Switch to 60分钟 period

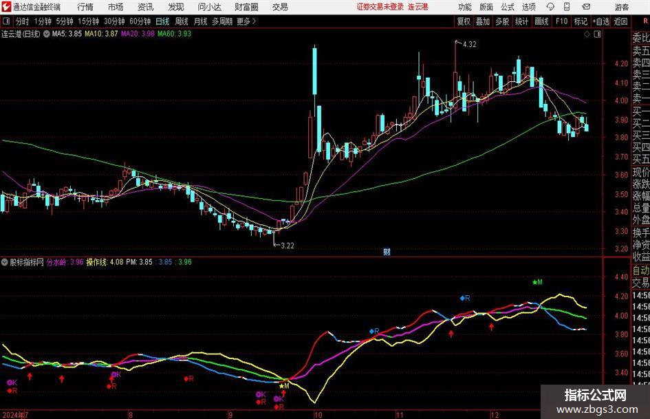click(140, 21)
